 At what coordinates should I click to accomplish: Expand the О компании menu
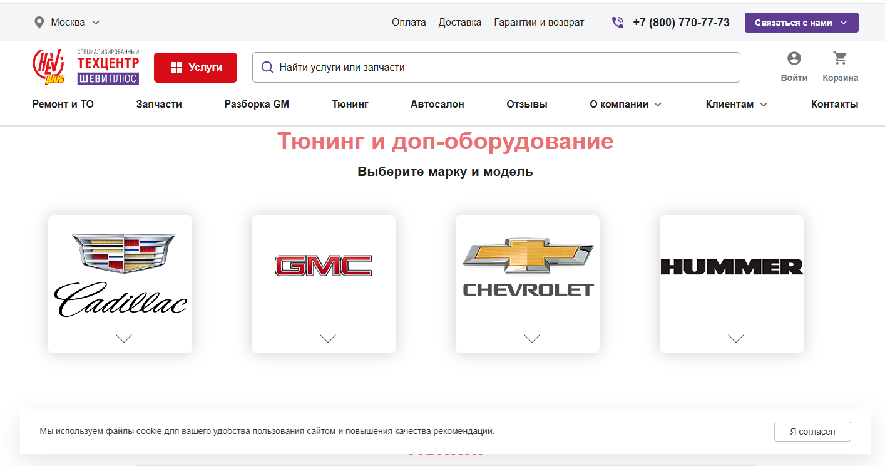[x=625, y=105]
